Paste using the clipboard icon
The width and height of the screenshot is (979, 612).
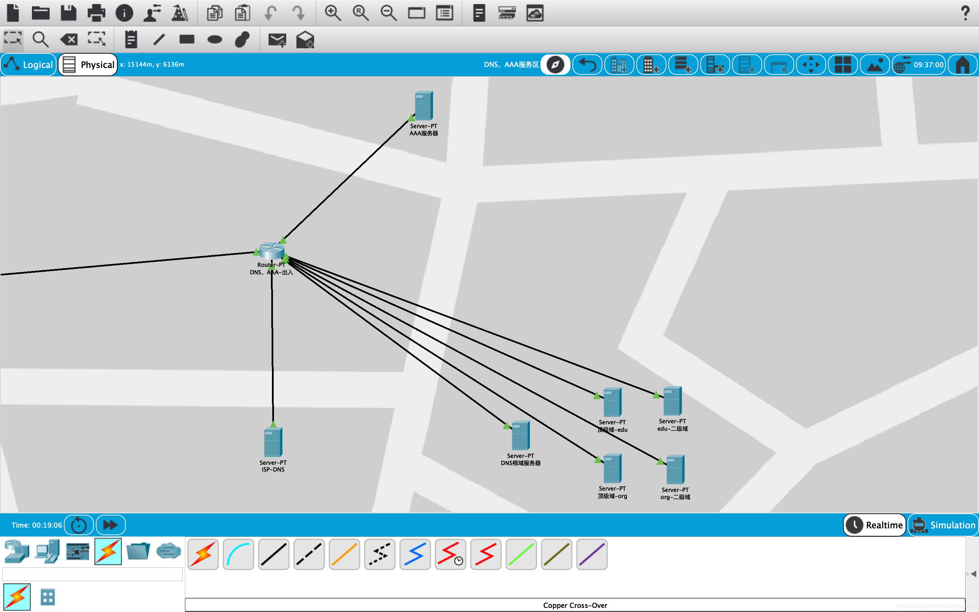(242, 13)
